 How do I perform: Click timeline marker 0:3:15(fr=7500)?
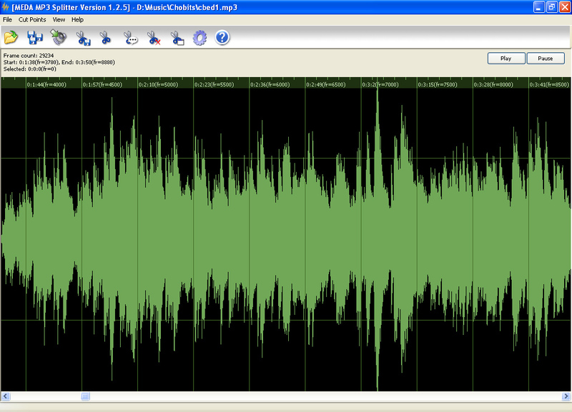(x=438, y=84)
